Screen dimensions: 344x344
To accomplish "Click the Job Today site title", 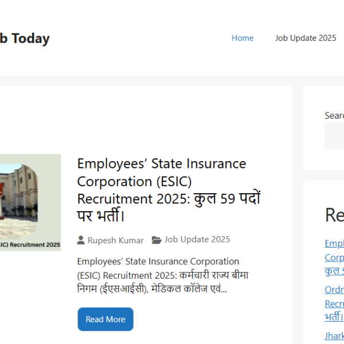I will coord(25,38).
